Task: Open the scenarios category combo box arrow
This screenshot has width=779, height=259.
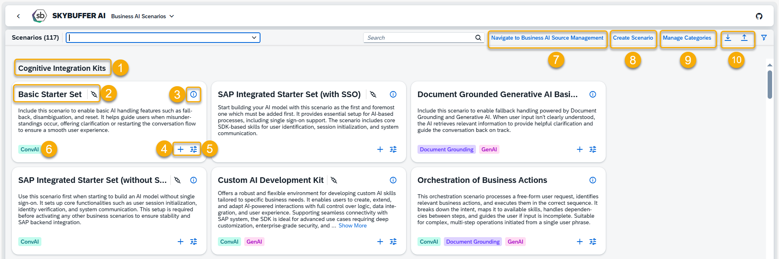Action: pyautogui.click(x=254, y=38)
